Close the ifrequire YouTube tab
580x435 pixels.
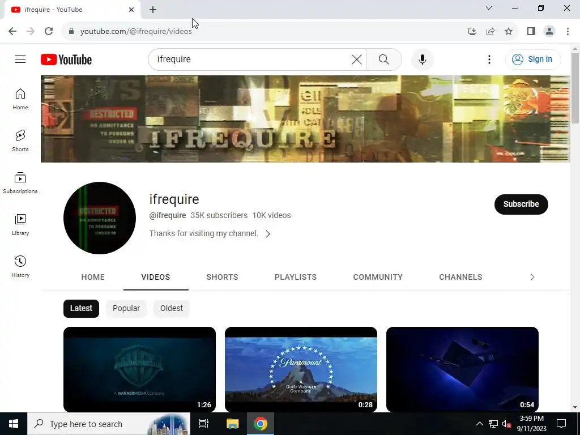tap(131, 10)
